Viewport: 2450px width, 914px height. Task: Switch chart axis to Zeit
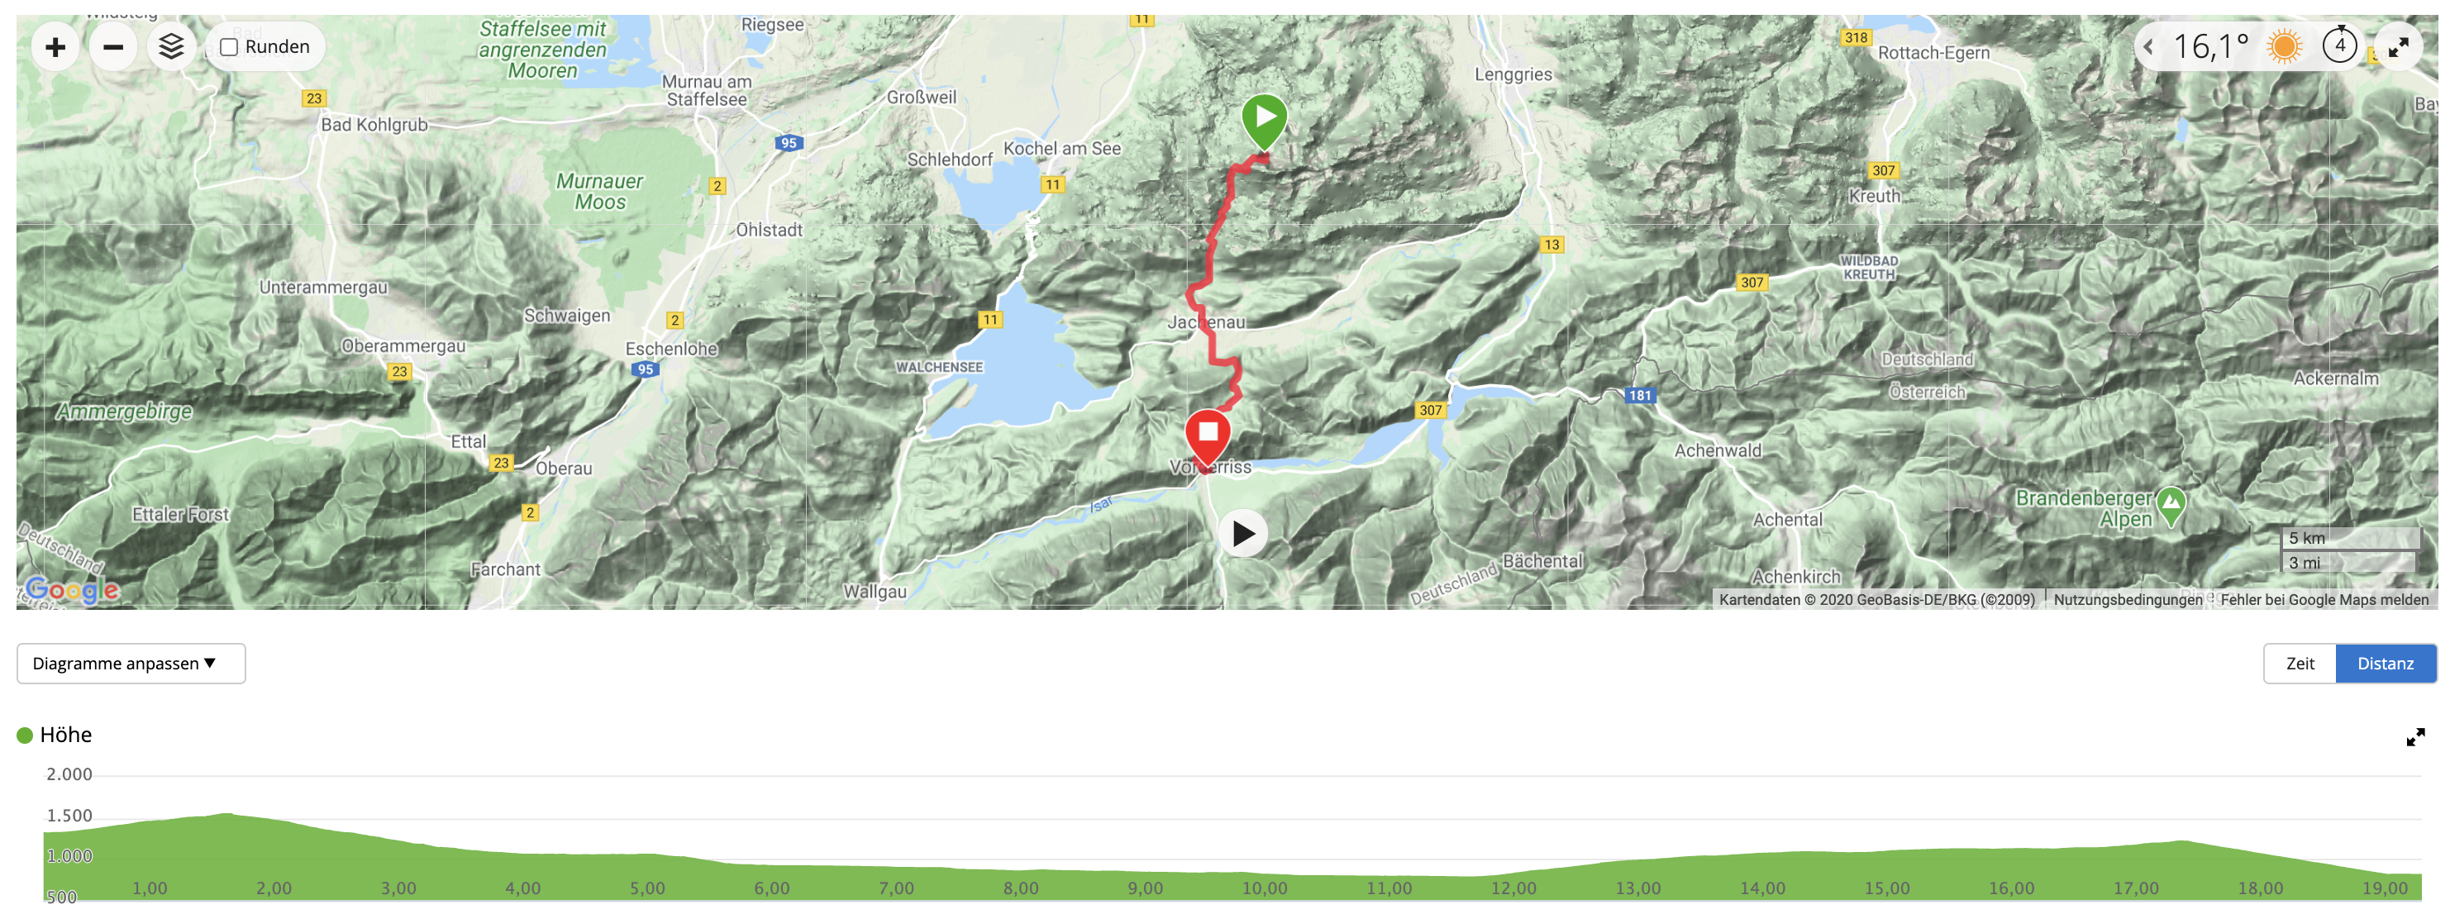tap(2300, 663)
